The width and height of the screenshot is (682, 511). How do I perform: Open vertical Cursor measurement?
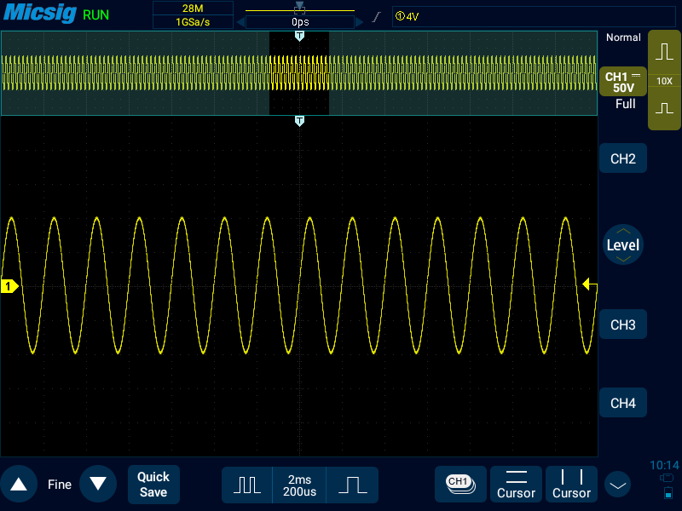571,484
